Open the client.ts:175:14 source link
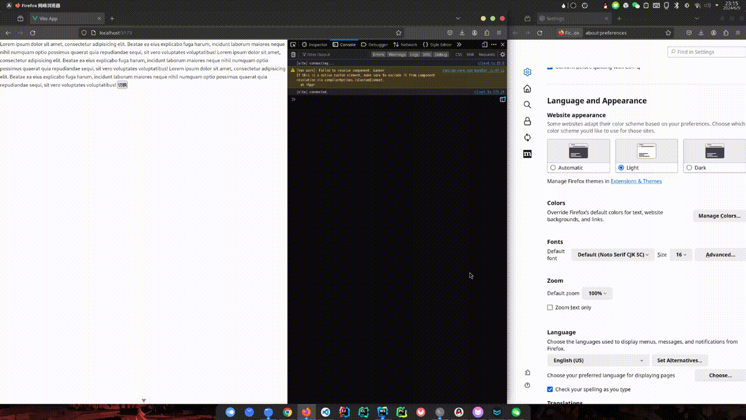 point(489,92)
